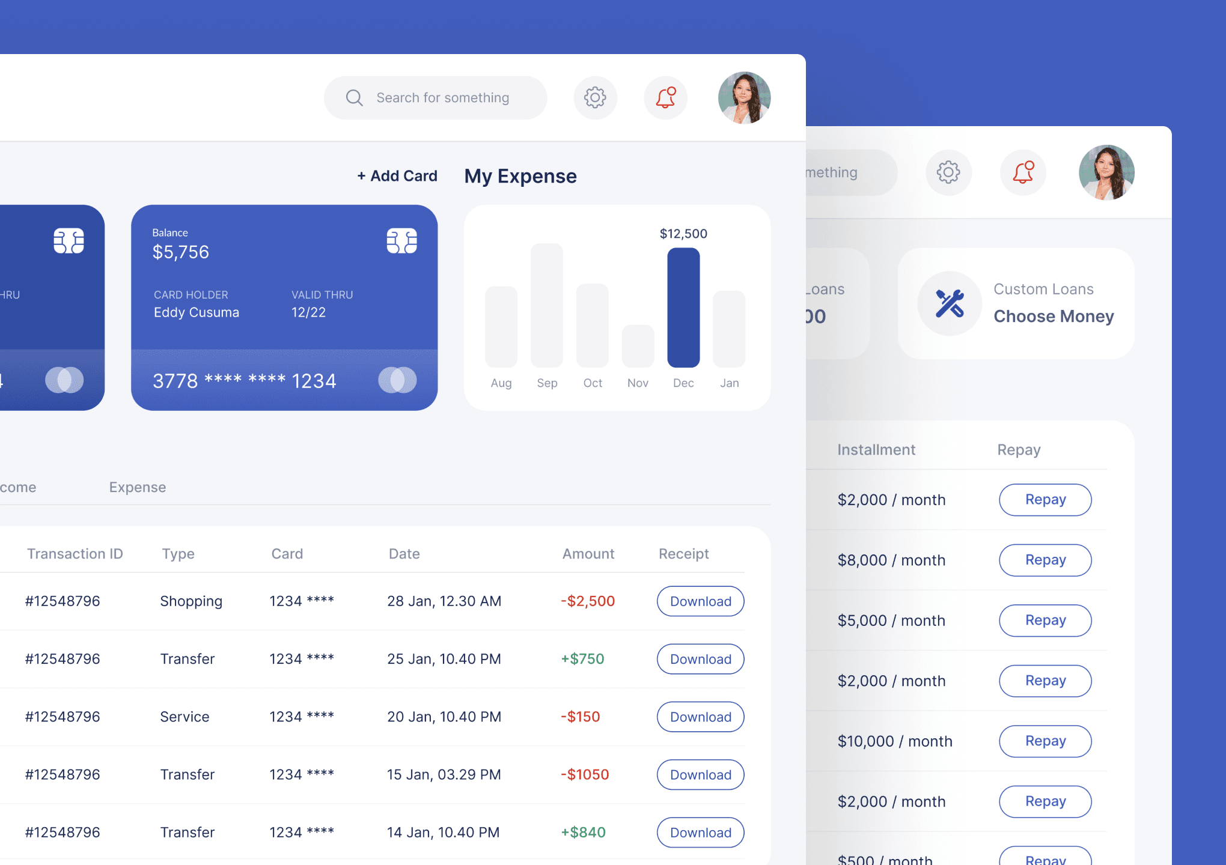Download receipt for 14 Jan +$840 transfer

coord(701,833)
